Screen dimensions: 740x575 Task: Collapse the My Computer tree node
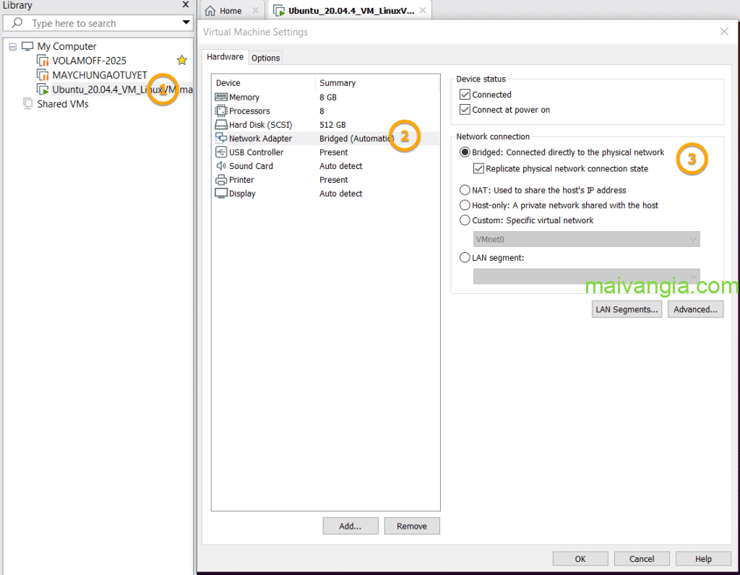(13, 47)
